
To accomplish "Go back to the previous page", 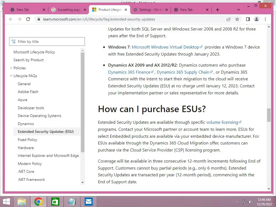I will tap(11, 19).
